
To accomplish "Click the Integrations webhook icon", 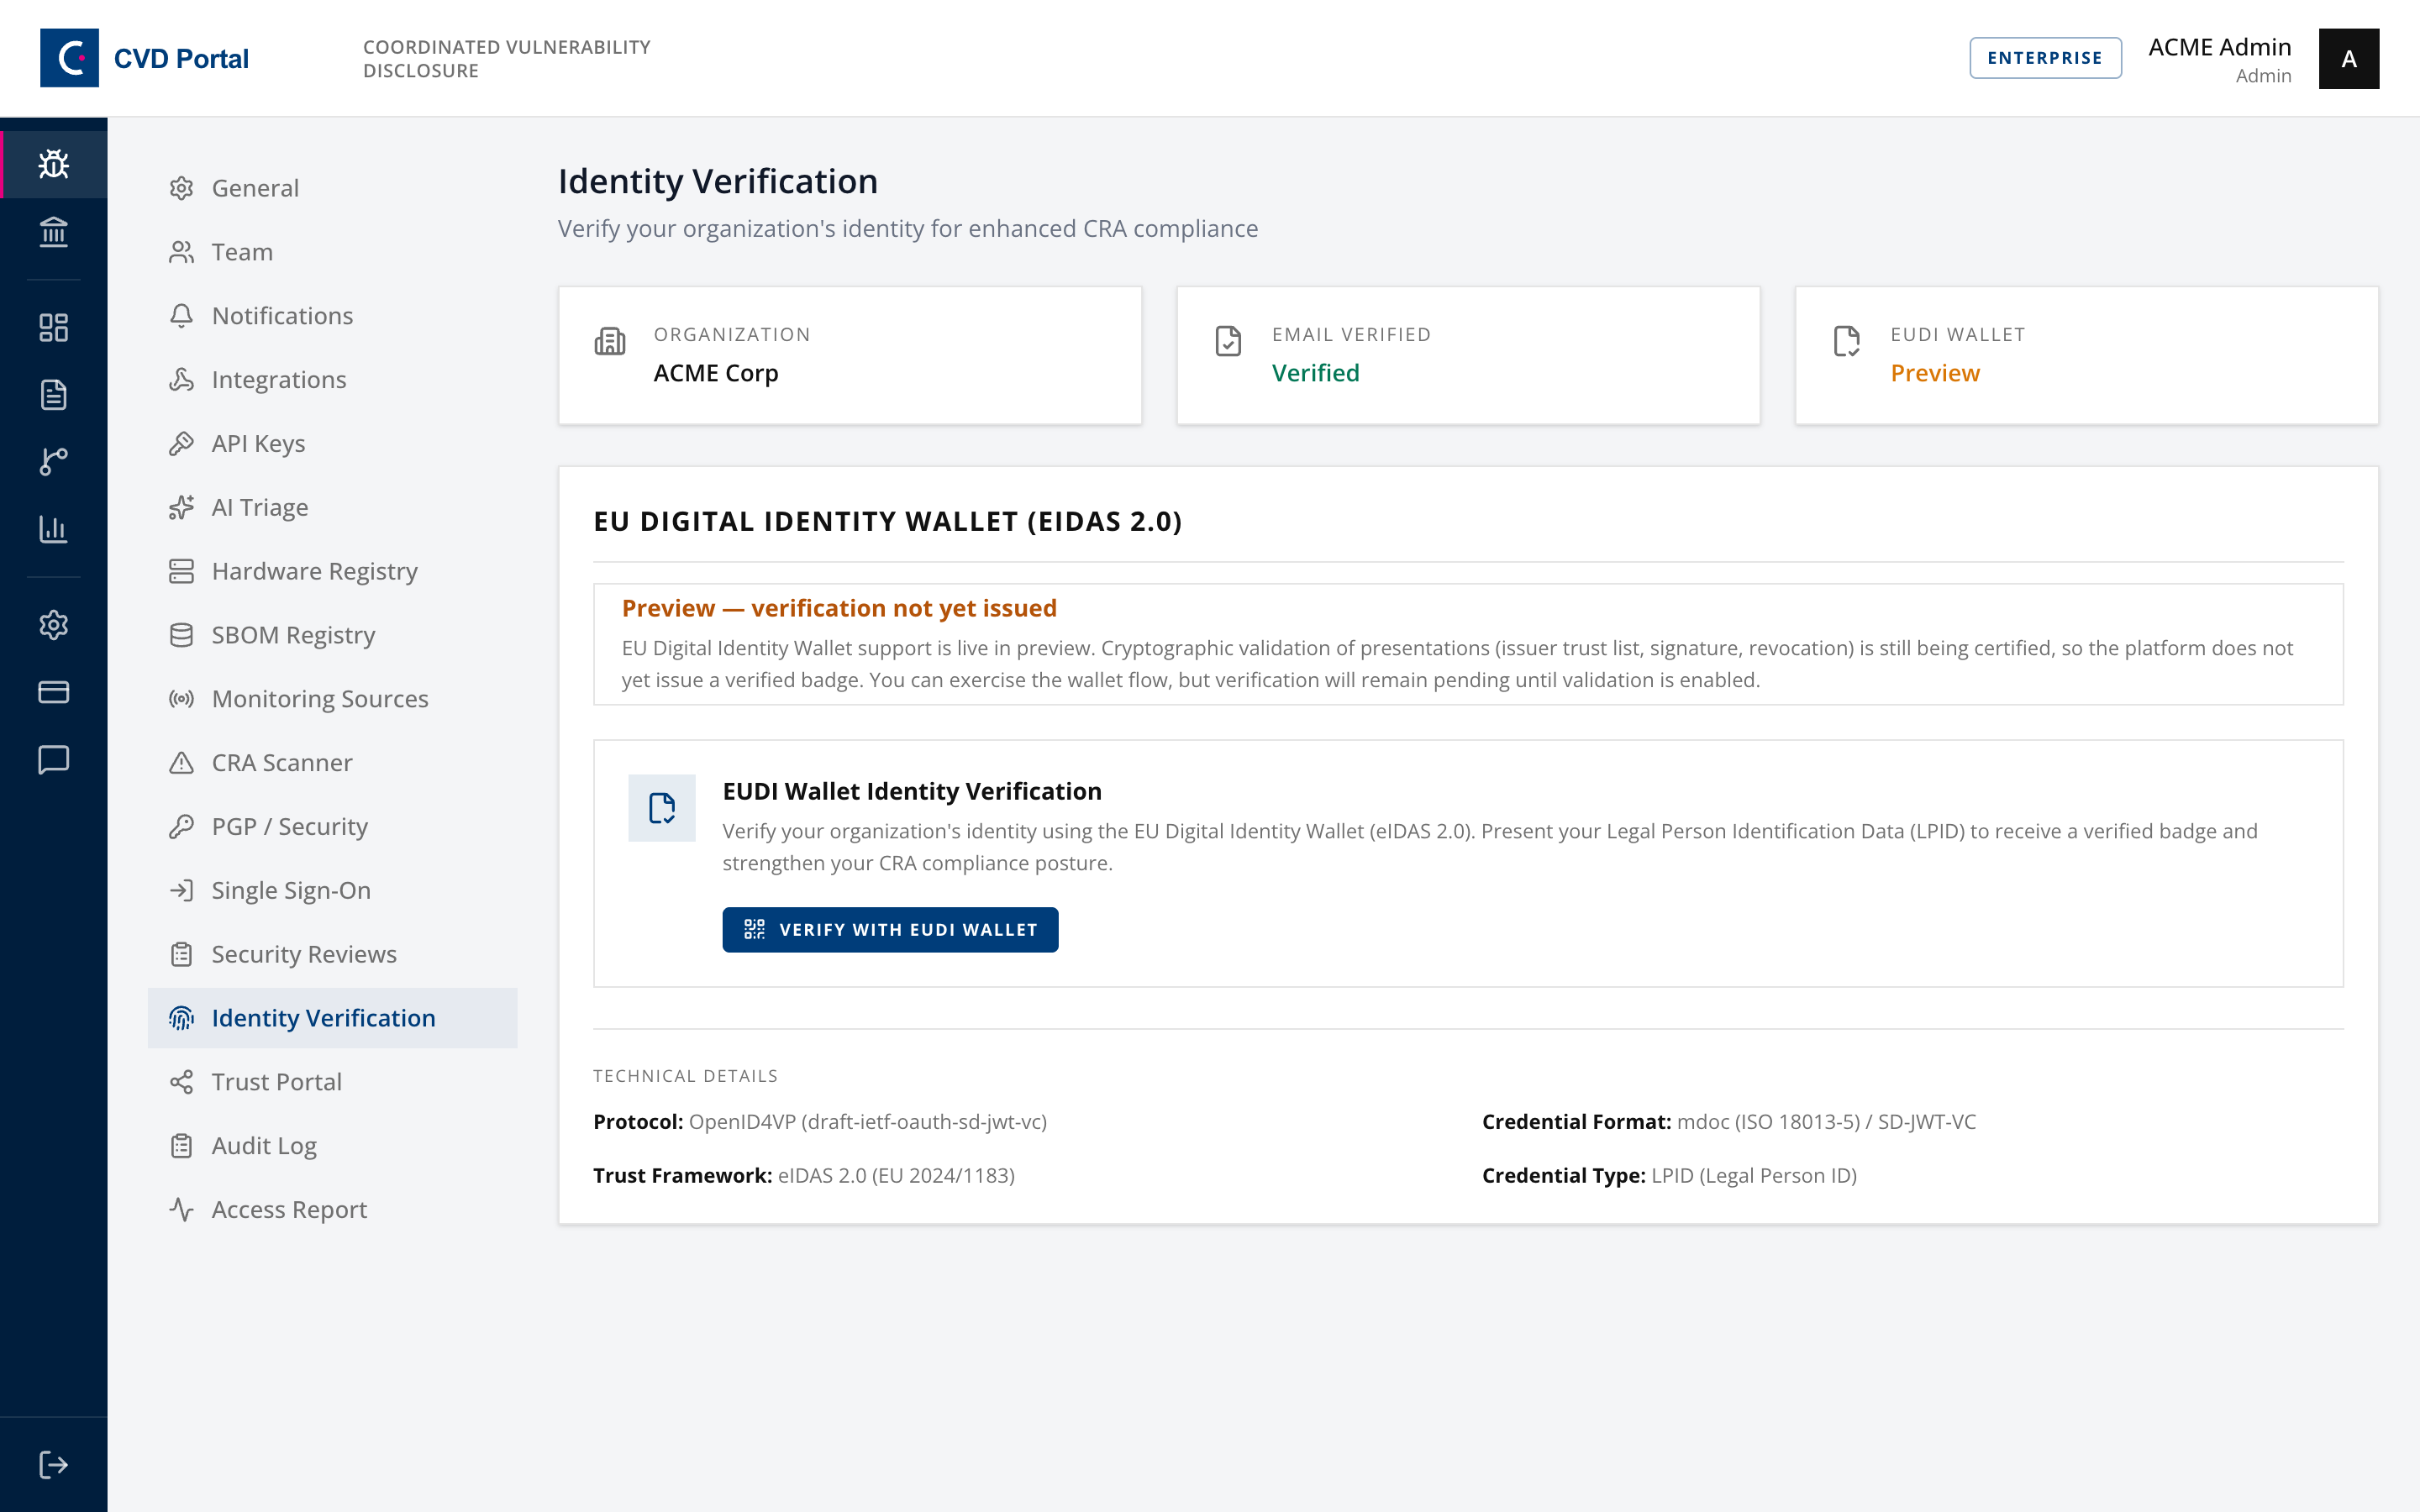I will [x=181, y=380].
